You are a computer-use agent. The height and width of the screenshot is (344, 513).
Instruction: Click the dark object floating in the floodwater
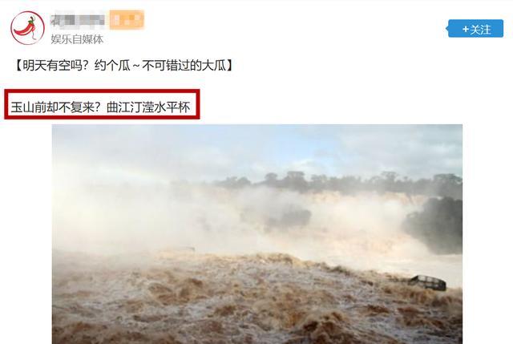(428, 282)
